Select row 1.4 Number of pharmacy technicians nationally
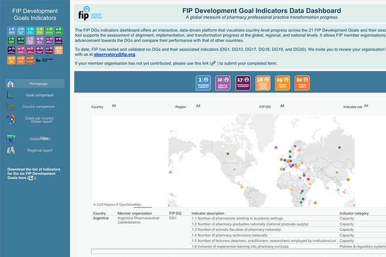The height and width of the screenshot is (257, 386). click(x=229, y=235)
